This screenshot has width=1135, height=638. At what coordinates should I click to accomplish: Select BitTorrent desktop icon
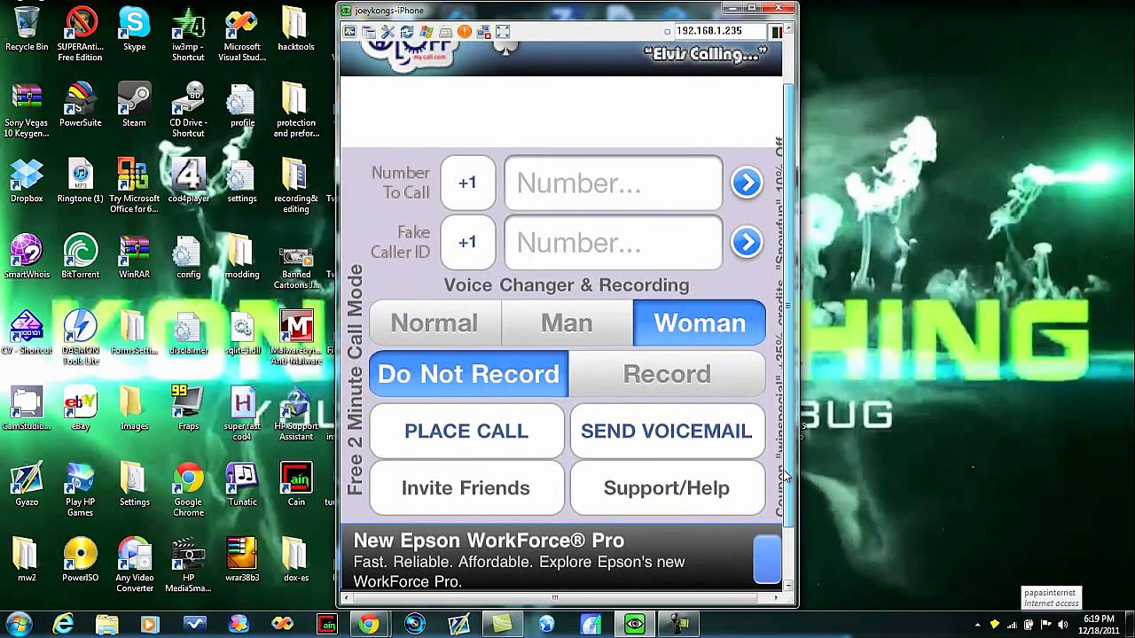pos(81,257)
